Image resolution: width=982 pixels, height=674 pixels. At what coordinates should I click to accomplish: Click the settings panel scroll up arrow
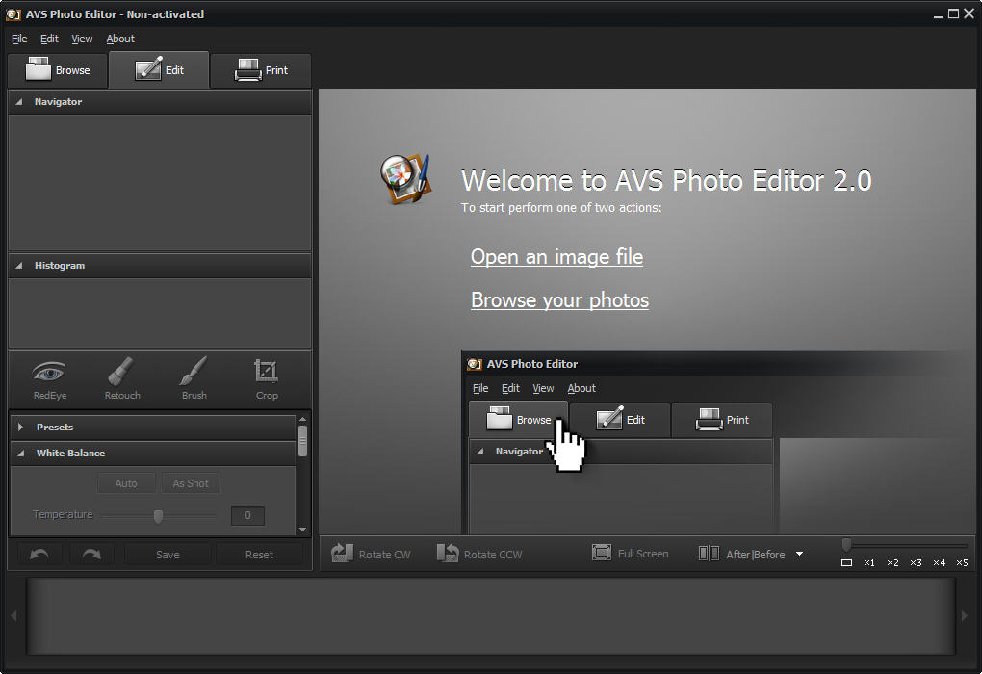pos(303,419)
